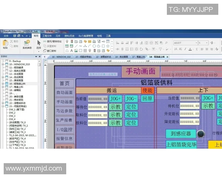
Task: Click 窗口复制 window copy
Action: [50, 51]
